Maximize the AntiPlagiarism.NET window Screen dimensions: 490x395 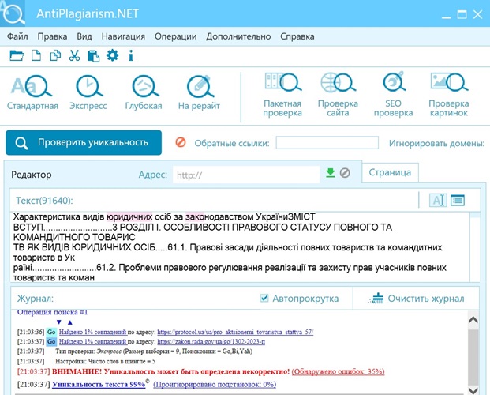(462, 14)
